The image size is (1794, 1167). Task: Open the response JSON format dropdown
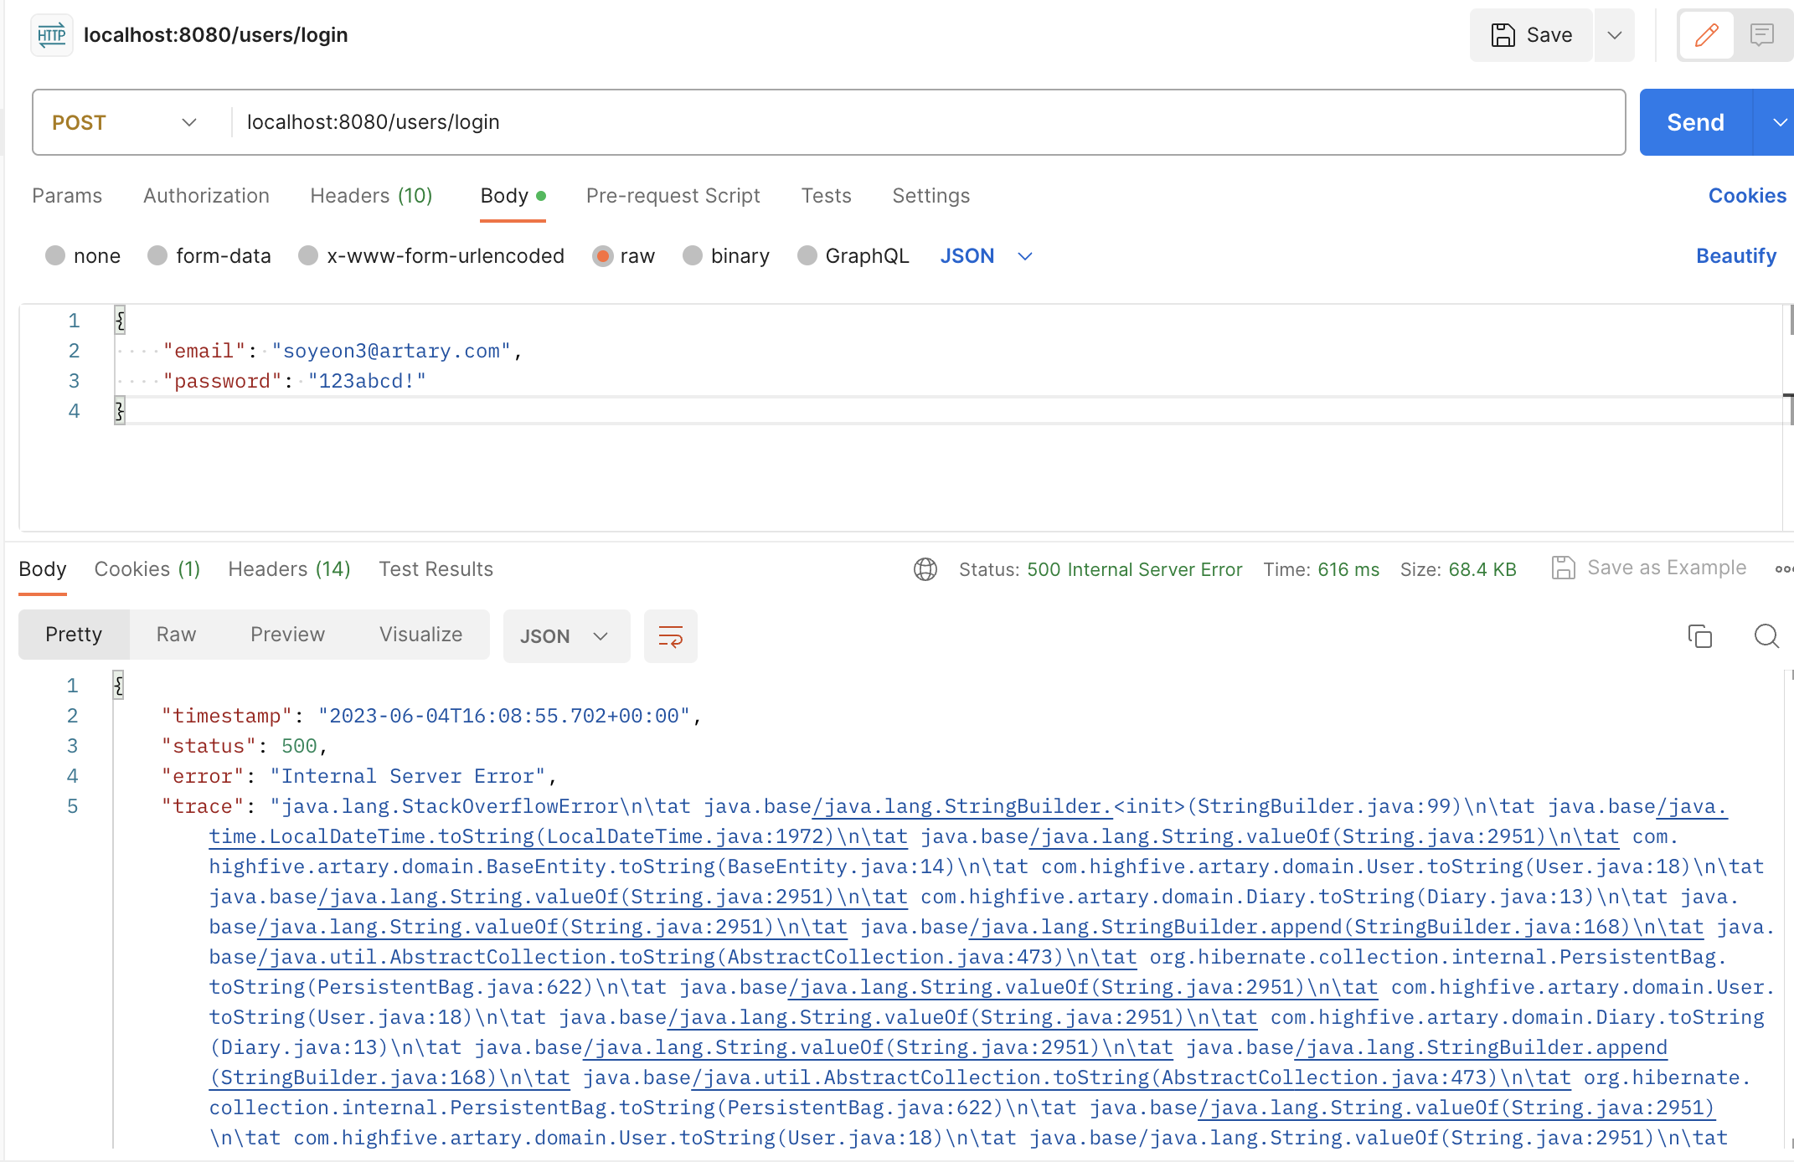(565, 636)
